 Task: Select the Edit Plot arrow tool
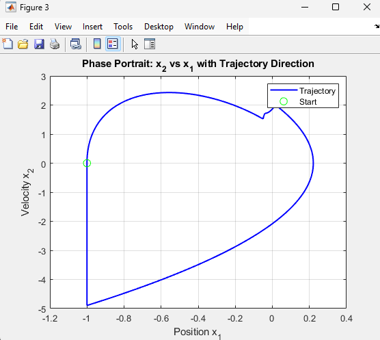tap(135, 44)
